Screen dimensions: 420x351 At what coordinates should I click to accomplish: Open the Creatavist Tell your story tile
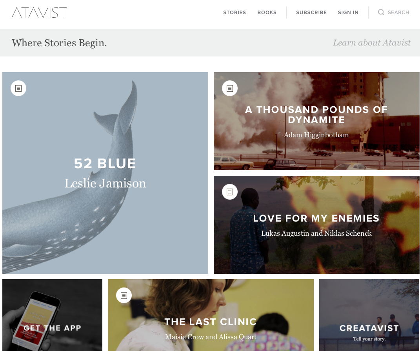coord(369,315)
